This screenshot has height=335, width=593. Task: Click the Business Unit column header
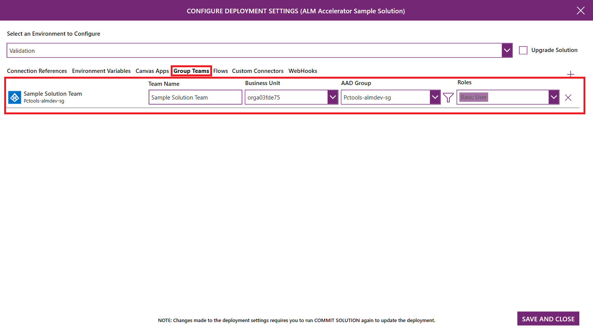click(x=263, y=83)
